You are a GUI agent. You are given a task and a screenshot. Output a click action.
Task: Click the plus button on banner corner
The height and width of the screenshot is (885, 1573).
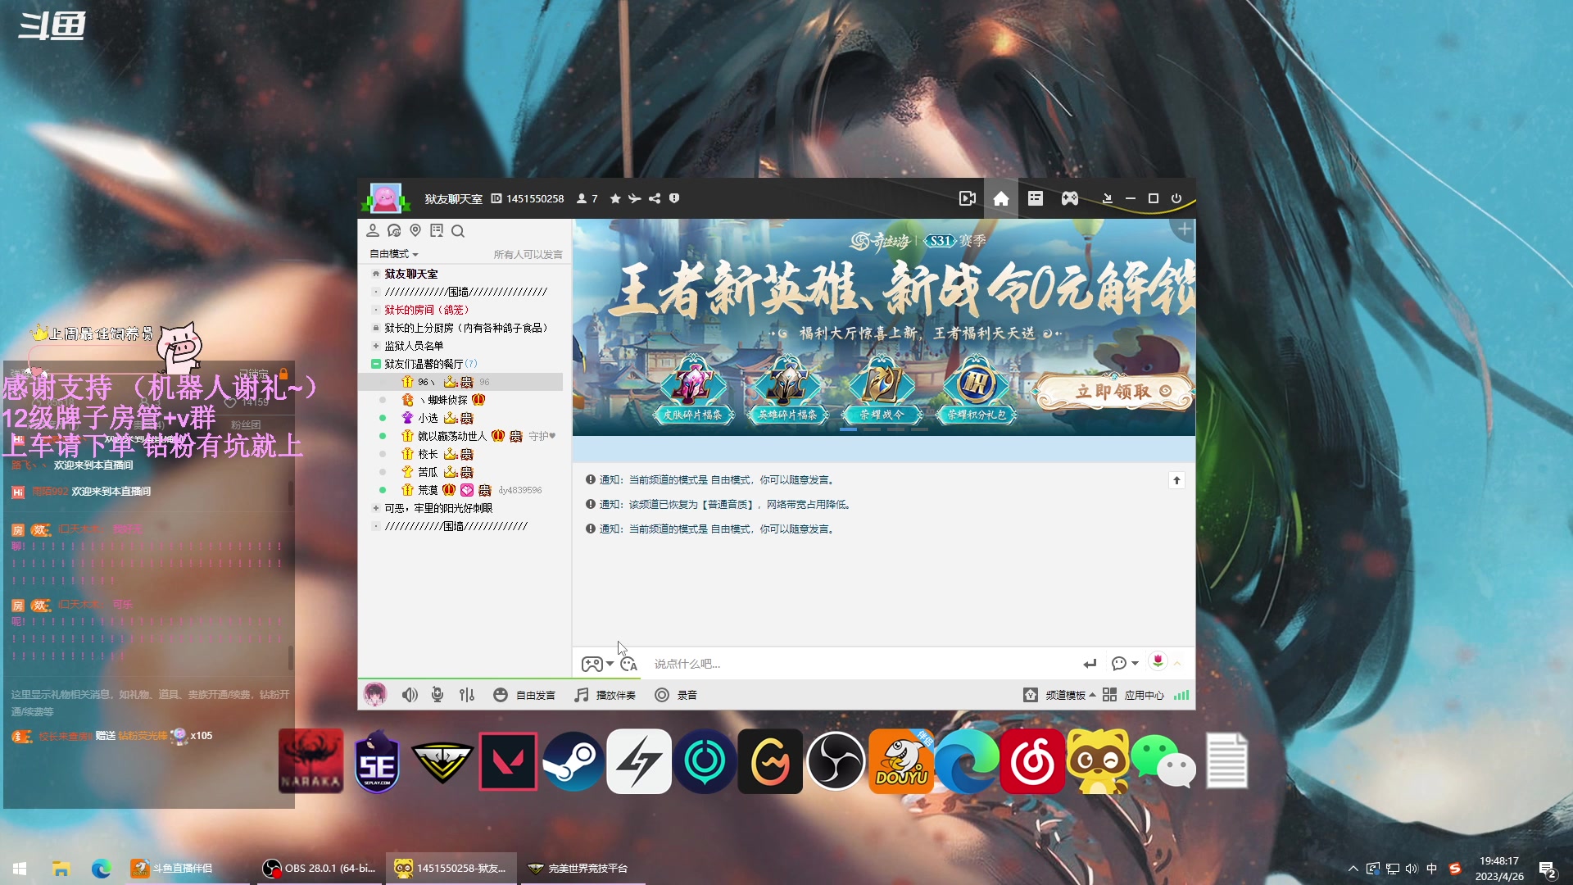click(x=1184, y=229)
